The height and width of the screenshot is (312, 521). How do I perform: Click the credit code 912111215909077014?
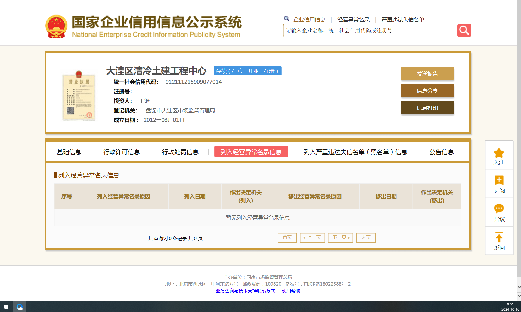tap(193, 82)
